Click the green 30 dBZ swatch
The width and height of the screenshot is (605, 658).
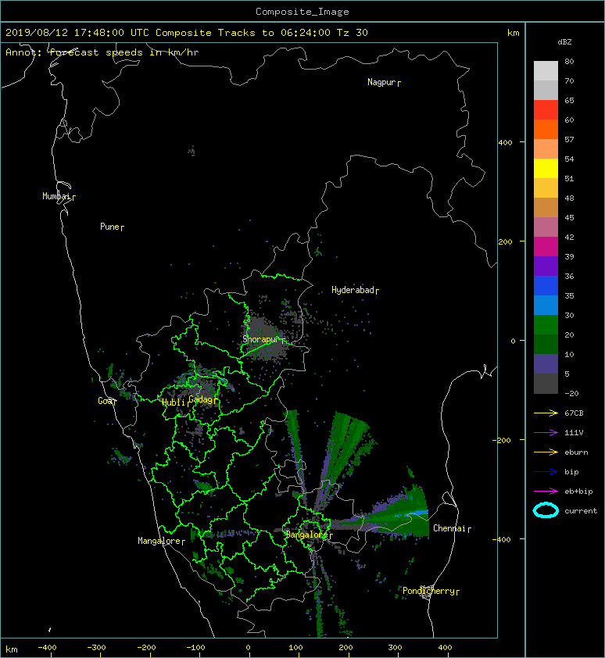[546, 324]
